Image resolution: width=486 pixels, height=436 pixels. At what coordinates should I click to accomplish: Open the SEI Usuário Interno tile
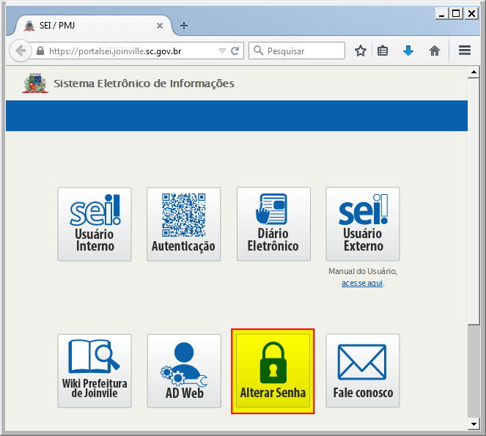95,224
